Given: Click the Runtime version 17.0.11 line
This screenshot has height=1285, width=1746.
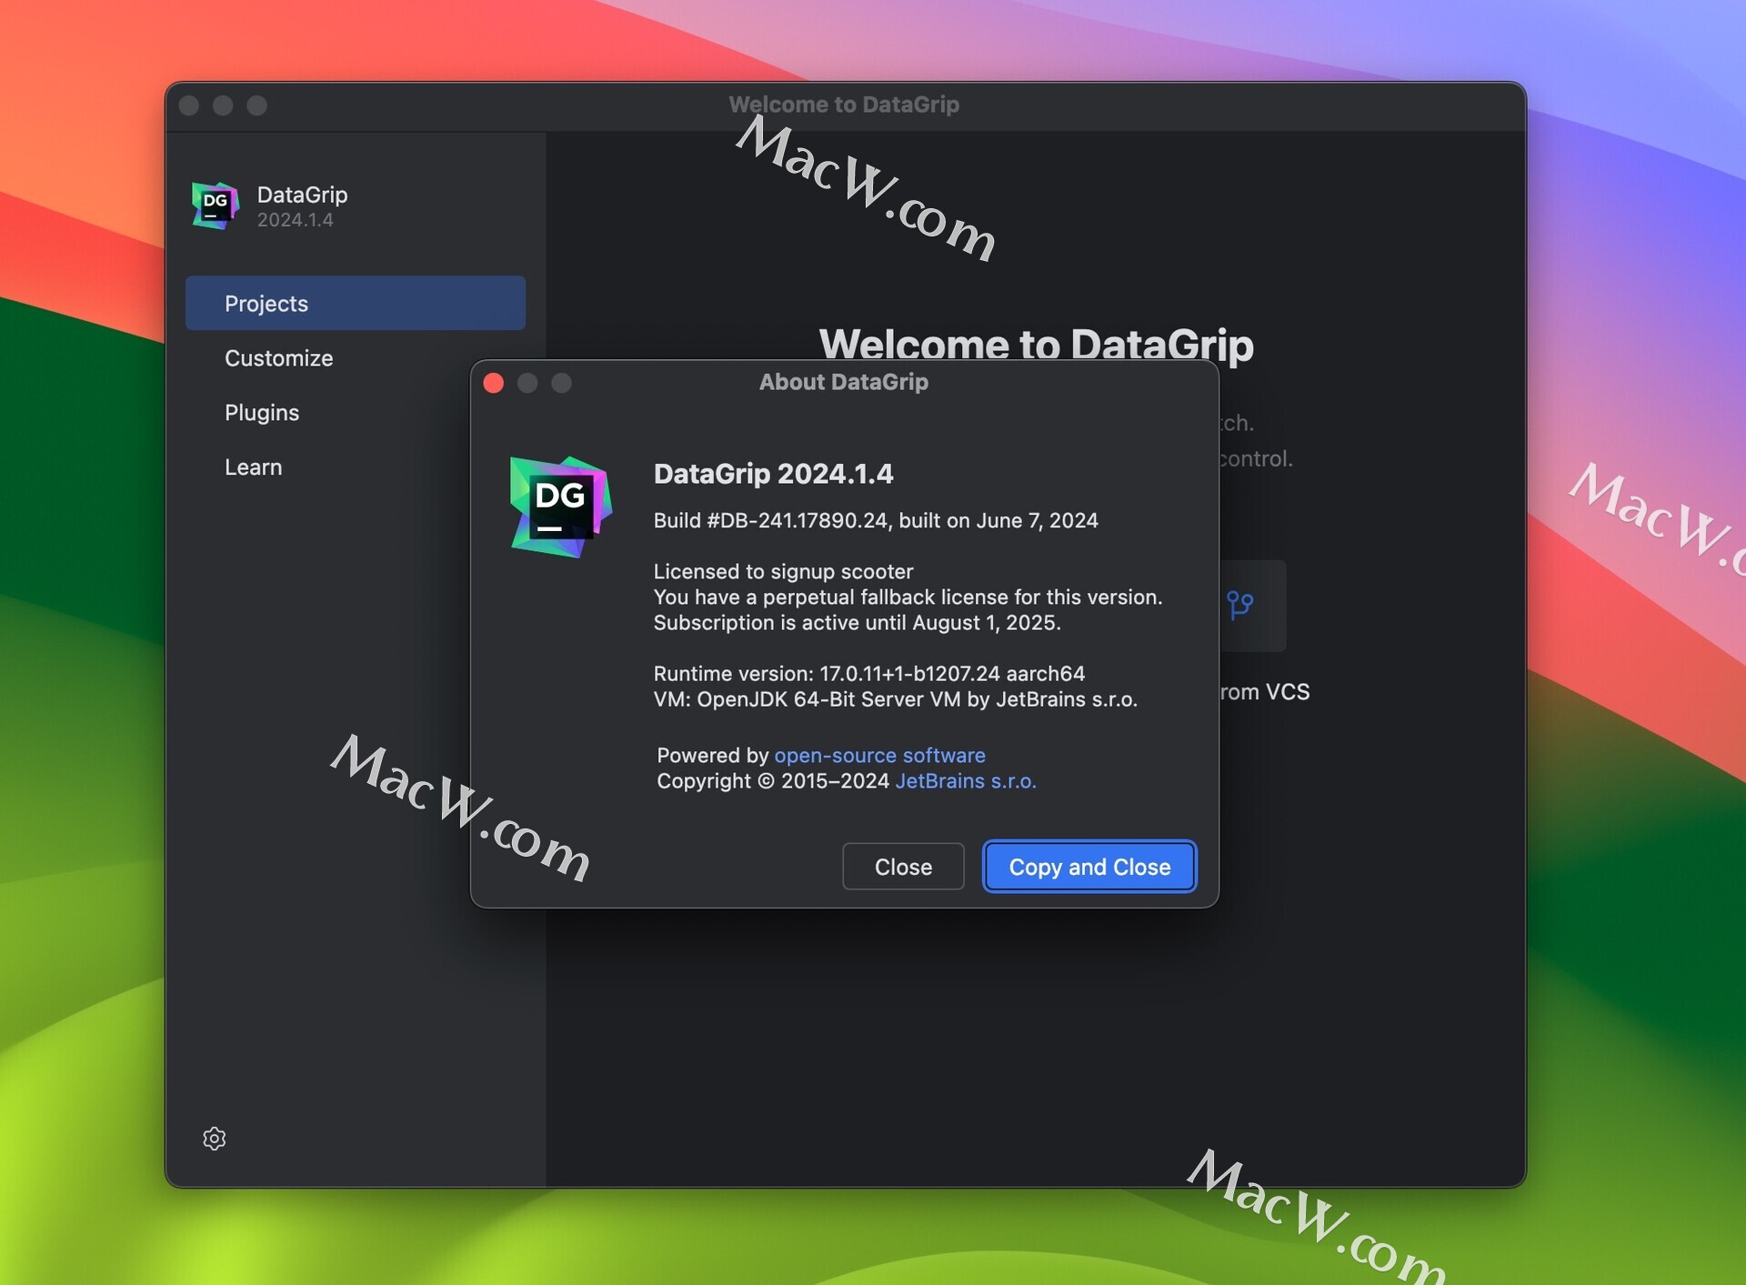Looking at the screenshot, I should point(869,673).
